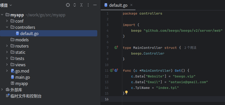This screenshot has height=105, width=225.
Task: Click the gopher icon on default.go tab
Action: point(106,5)
